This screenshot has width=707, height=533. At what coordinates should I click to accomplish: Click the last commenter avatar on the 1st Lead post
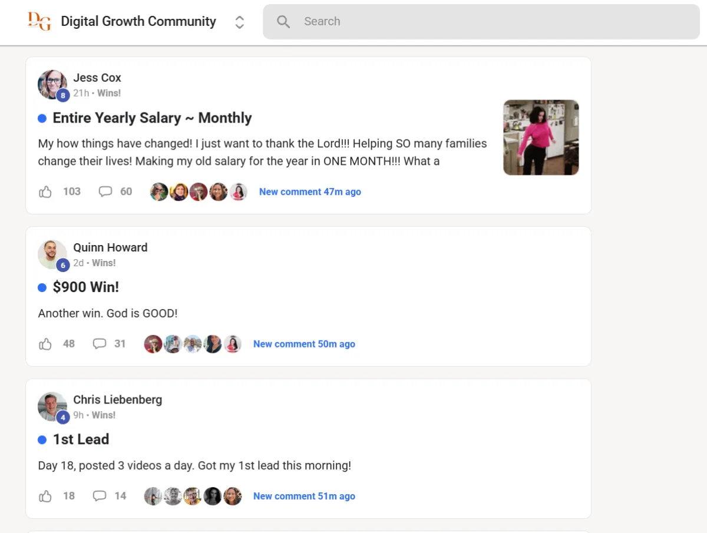(232, 496)
